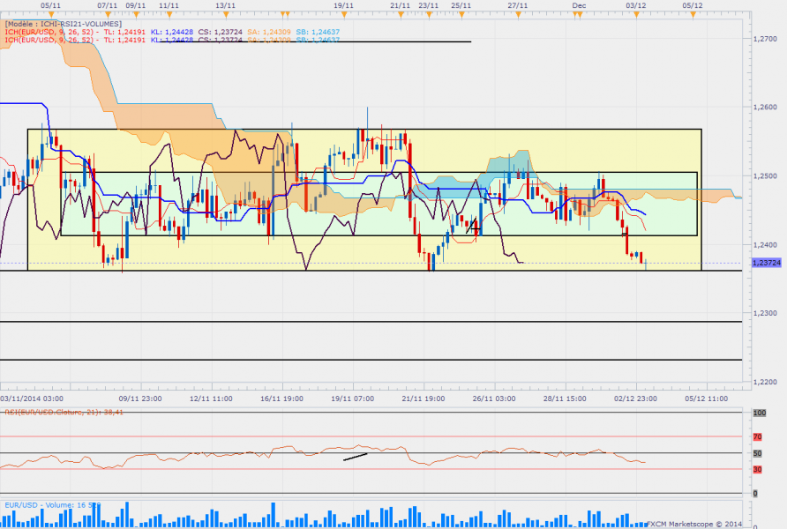Select the 1,2600 price axis label
Screen dimensions: 787x529
[765, 107]
